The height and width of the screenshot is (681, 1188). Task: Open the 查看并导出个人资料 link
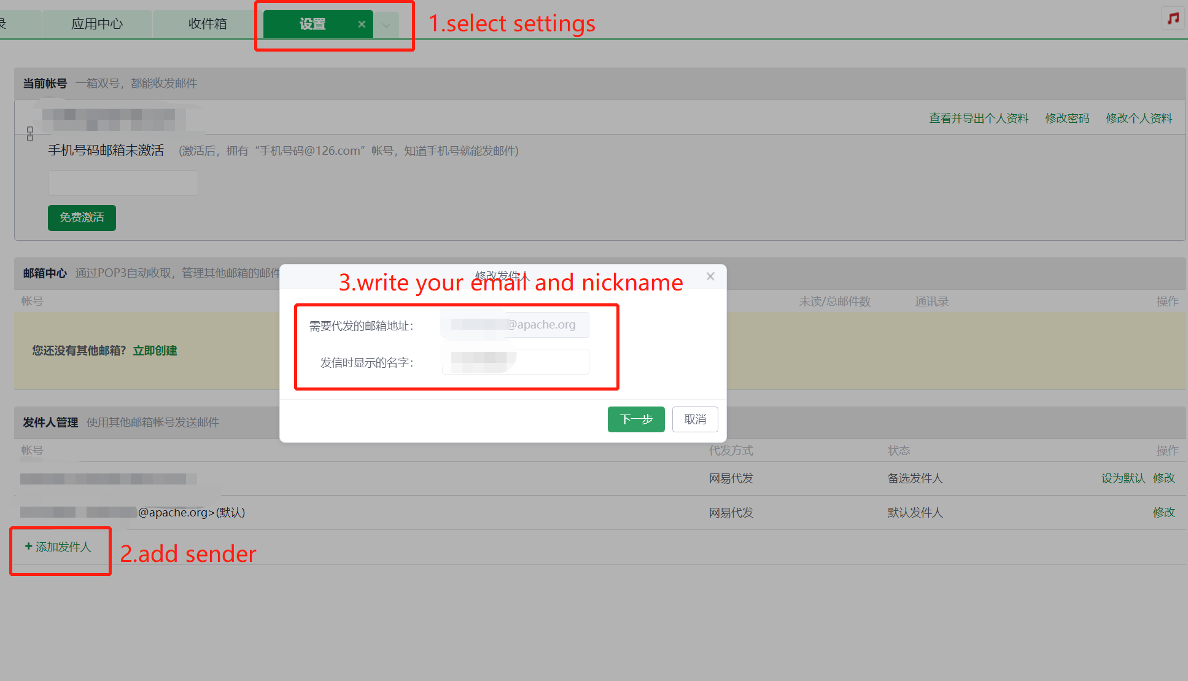pyautogui.click(x=978, y=118)
